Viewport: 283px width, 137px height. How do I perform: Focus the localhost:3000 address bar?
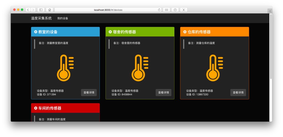coord(108,10)
